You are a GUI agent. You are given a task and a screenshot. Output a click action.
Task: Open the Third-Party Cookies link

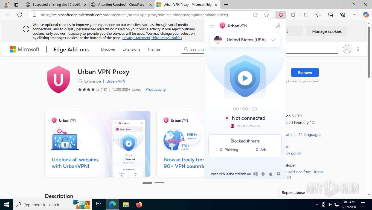pyautogui.click(x=167, y=38)
